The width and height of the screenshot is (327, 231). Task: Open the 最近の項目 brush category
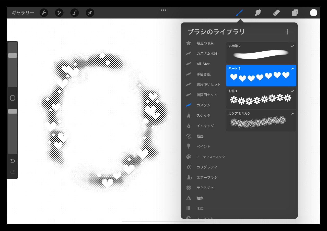point(205,43)
